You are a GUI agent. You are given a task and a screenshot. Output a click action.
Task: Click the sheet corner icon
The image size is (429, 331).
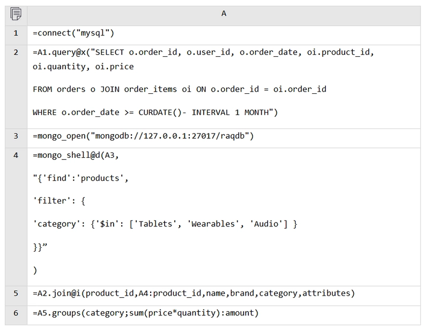pos(16,14)
